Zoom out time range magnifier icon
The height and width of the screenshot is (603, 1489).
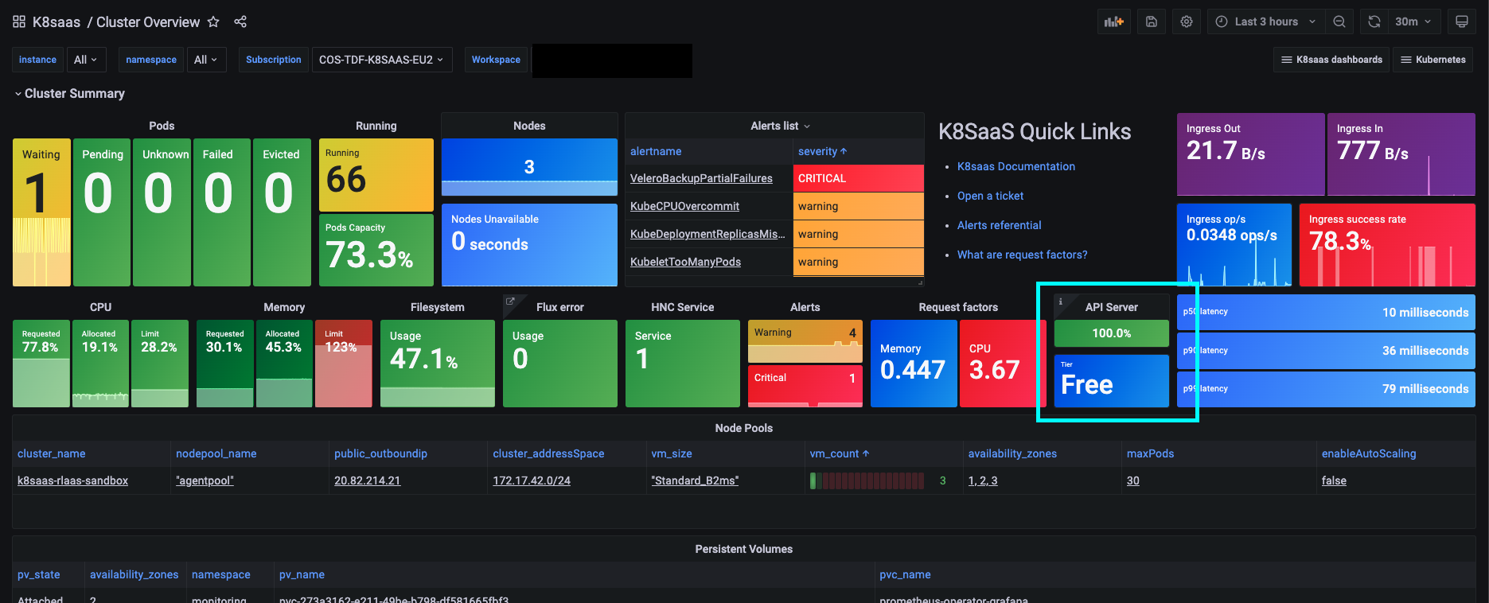point(1339,21)
